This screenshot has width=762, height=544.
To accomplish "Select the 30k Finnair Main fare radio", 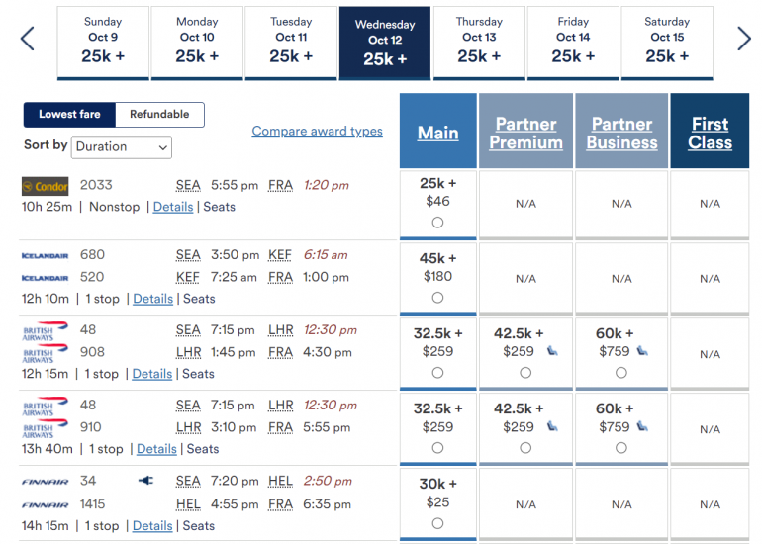I will tap(437, 523).
